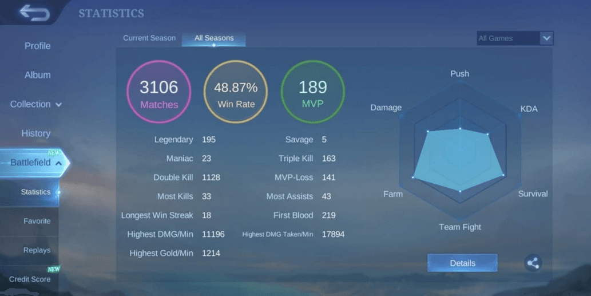This screenshot has height=296, width=591.
Task: Click the Team Fight radar label
Action: [x=460, y=227]
